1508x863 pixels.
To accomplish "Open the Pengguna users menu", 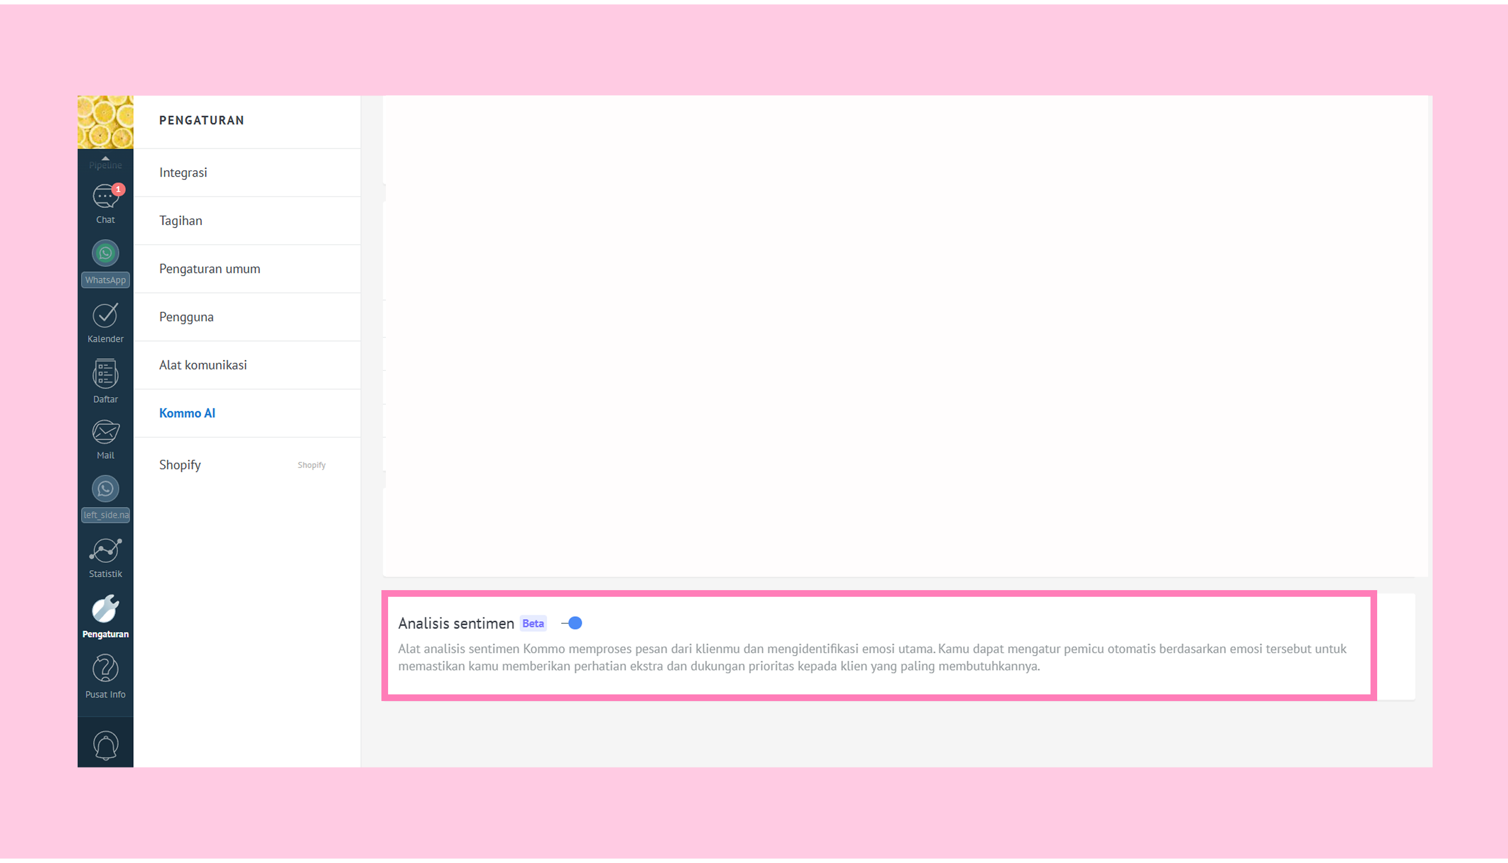I will 247,317.
